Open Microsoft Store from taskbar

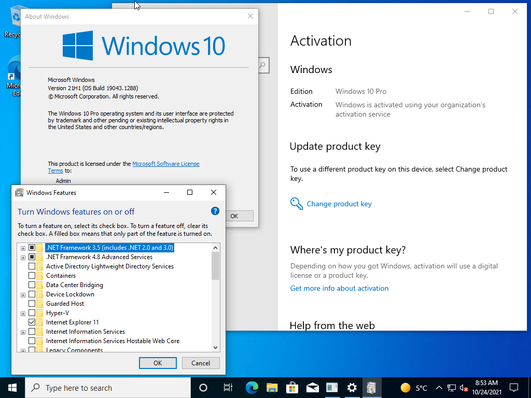292,388
